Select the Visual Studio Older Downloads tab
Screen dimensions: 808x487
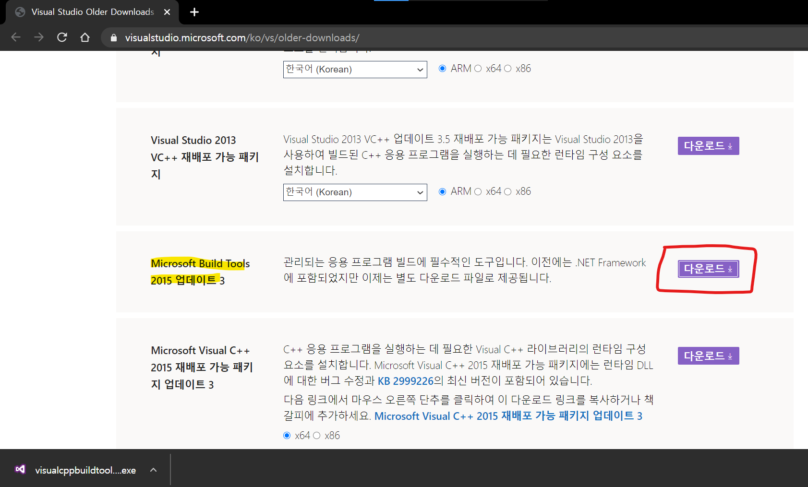pos(92,12)
